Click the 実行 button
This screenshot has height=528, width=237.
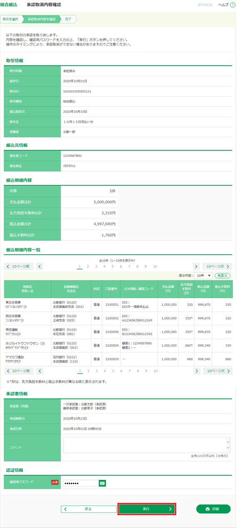click(x=147, y=509)
